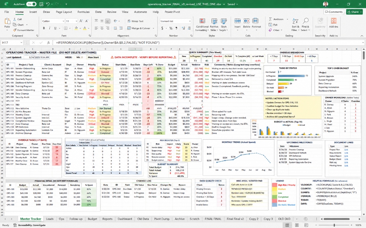This screenshot has width=366, height=228.
Task: Toggle Italic formatting
Action: 49,28
